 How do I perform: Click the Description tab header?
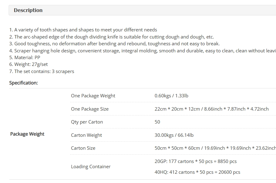coord(142,10)
